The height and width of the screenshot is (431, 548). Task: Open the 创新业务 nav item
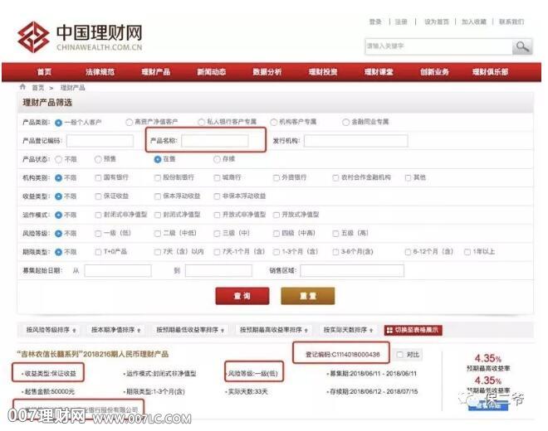(x=434, y=72)
